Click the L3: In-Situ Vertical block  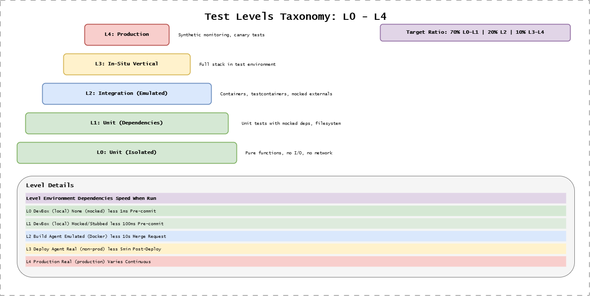tap(127, 64)
